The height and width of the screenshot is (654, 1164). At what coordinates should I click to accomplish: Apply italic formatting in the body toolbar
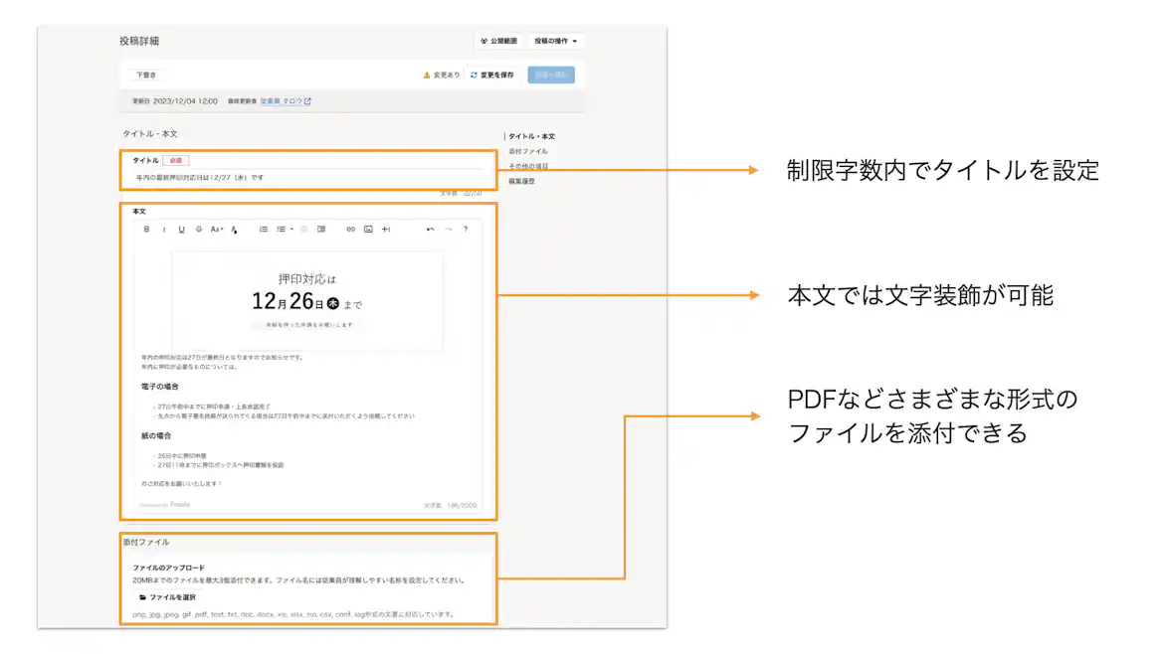[x=163, y=230]
